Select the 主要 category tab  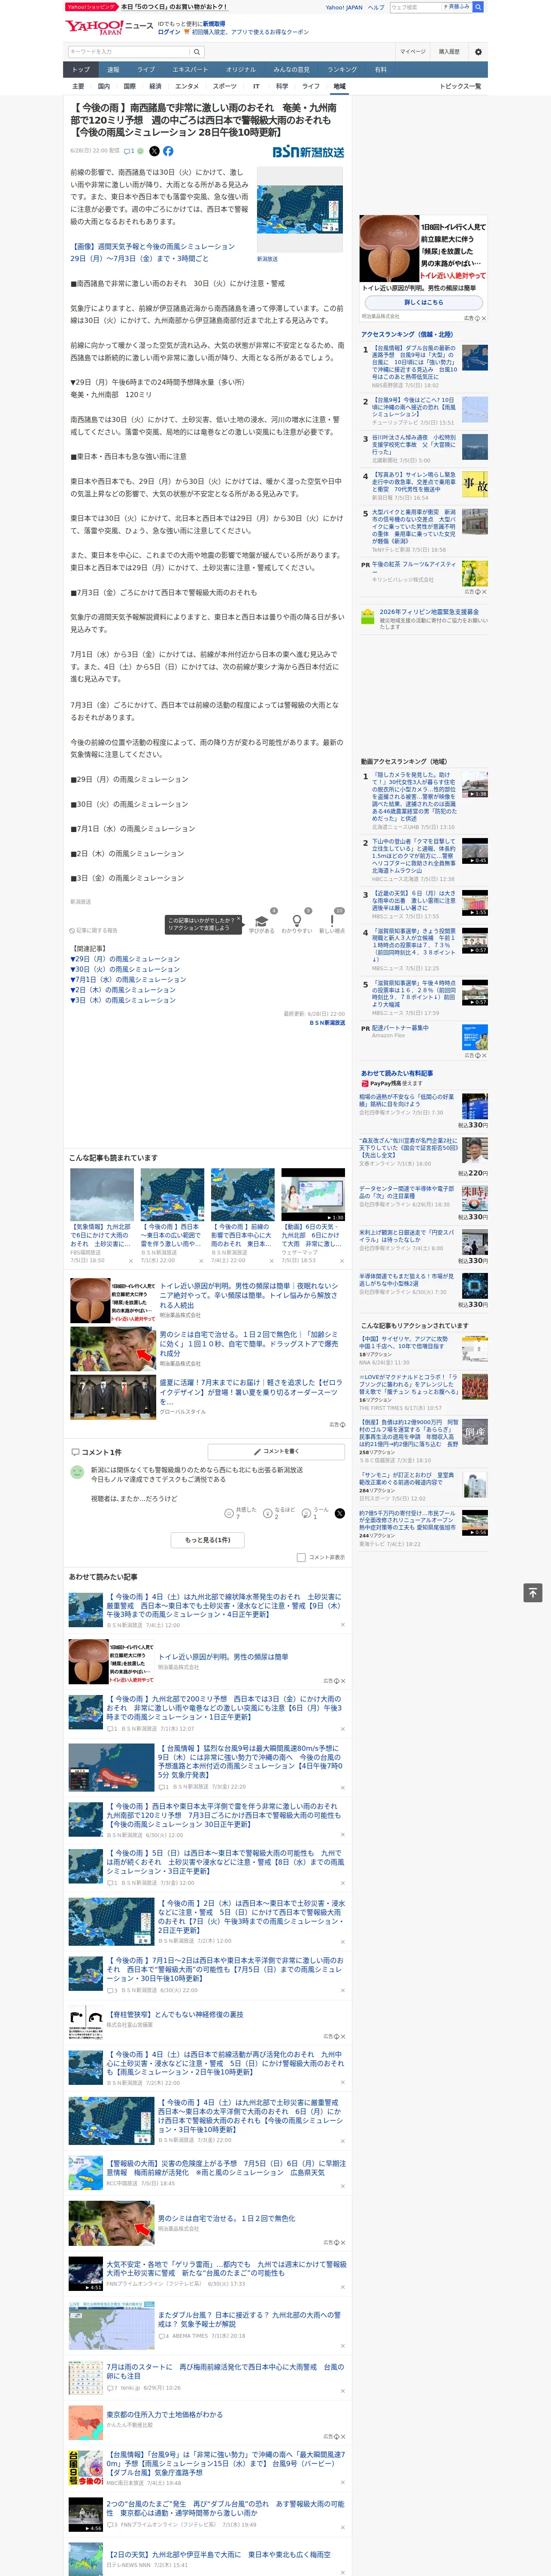pos(78,86)
